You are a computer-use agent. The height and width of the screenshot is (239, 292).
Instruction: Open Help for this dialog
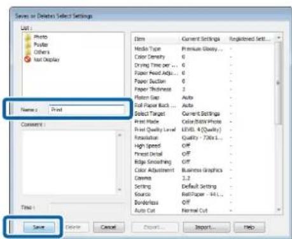point(249,227)
